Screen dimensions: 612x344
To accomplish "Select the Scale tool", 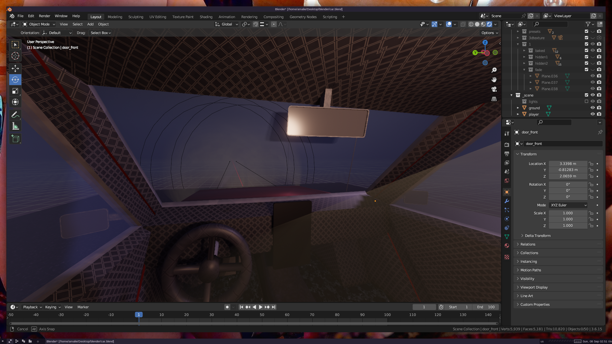I will tap(15, 91).
